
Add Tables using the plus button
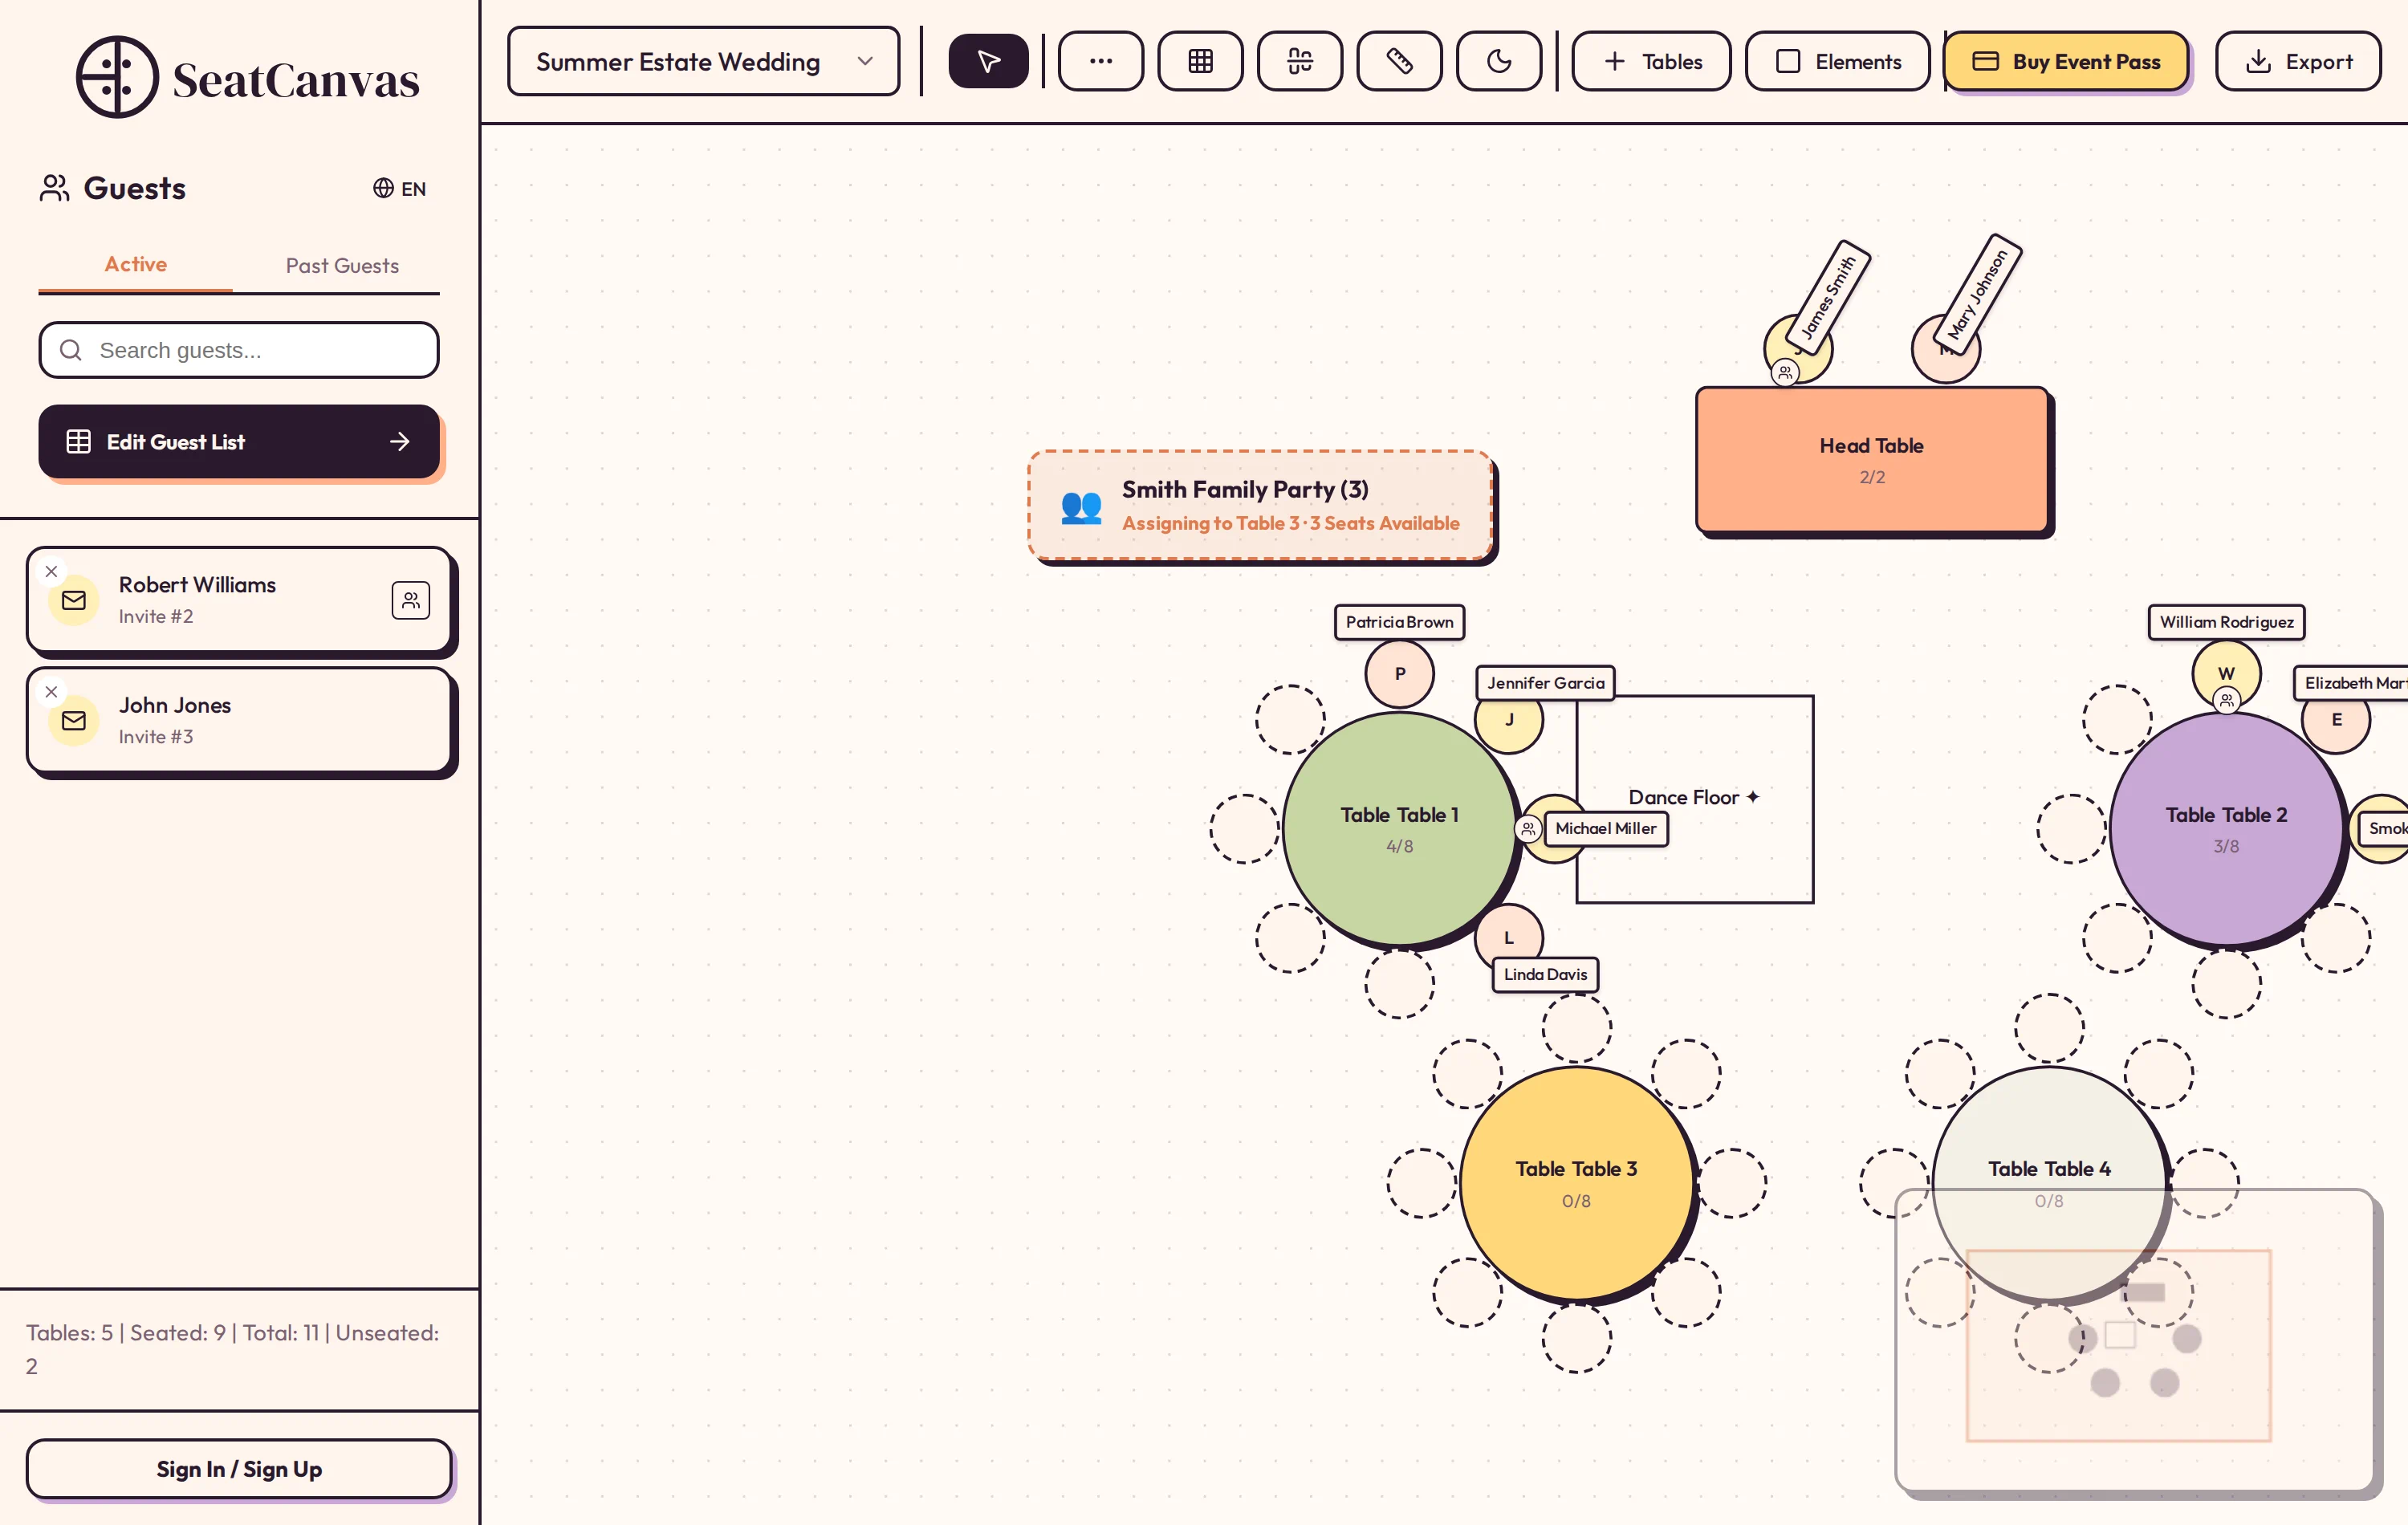(1651, 61)
